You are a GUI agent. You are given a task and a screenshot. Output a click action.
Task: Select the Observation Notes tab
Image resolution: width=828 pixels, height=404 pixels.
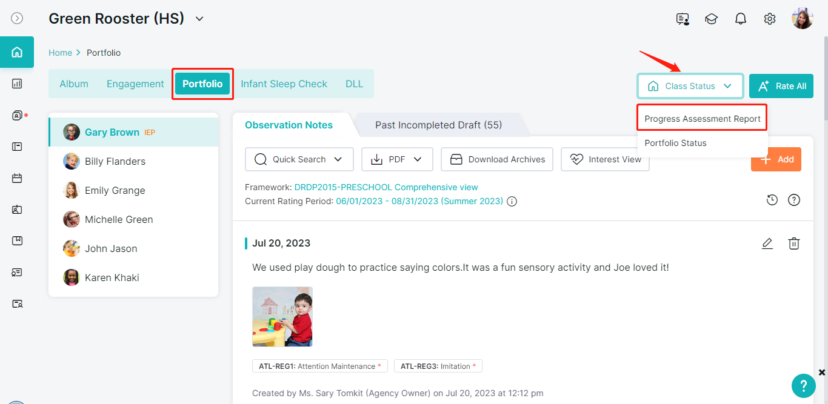[x=289, y=125]
